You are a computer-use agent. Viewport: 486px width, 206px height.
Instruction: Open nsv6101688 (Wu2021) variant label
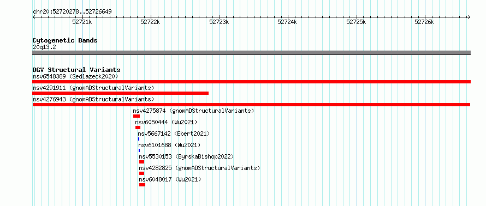click(x=169, y=145)
